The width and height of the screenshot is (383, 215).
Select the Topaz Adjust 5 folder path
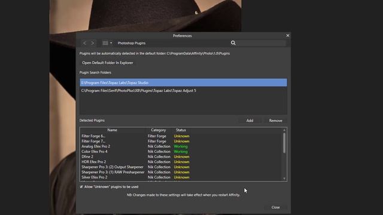point(183,90)
